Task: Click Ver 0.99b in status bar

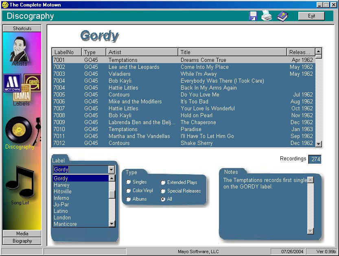Action: 326,252
